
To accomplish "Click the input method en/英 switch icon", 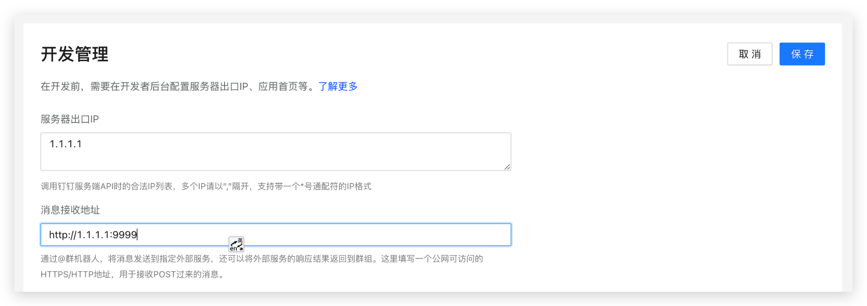I will [236, 244].
